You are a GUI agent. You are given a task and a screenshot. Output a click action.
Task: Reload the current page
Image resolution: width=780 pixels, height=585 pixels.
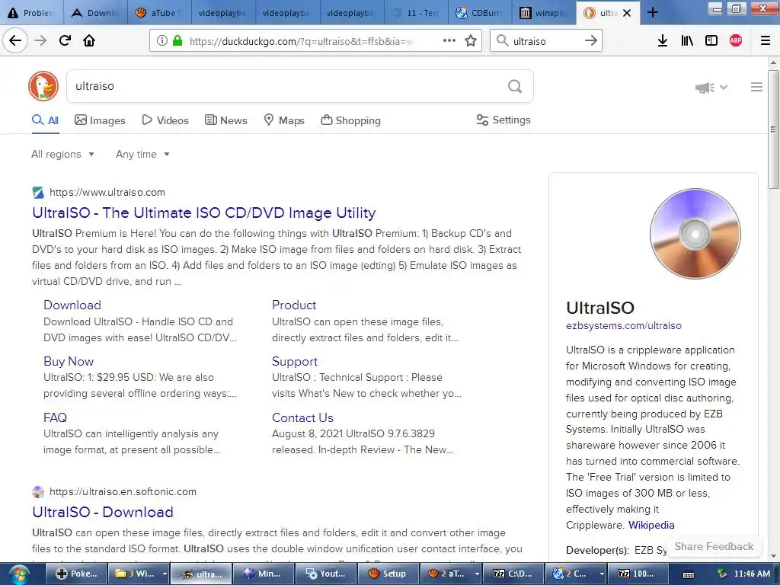click(66, 41)
